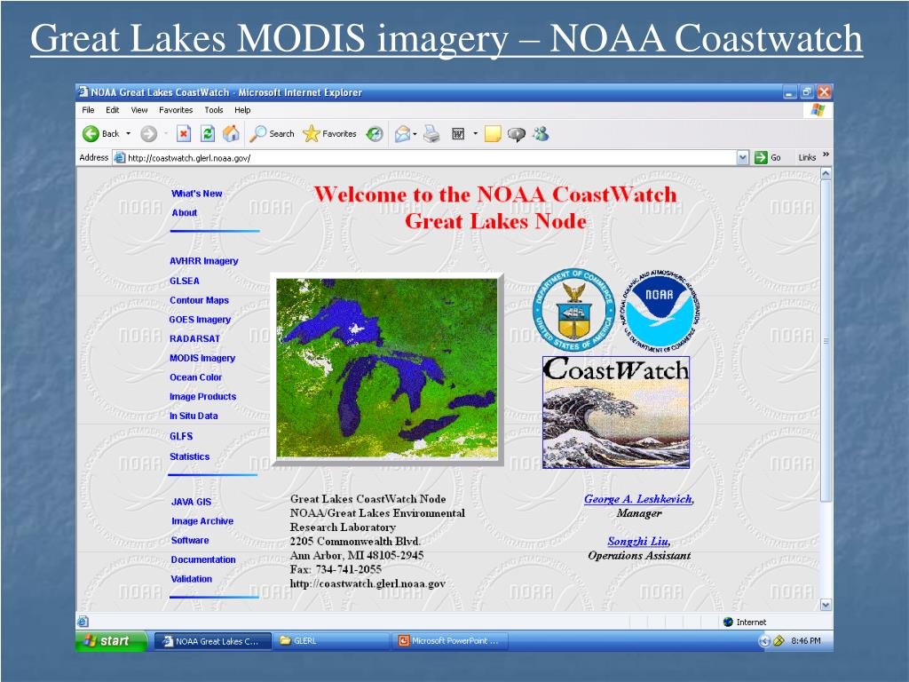909x682 pixels.
Task: Open the Help menu
Action: [x=242, y=109]
